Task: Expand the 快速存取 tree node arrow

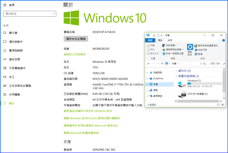Action: click(147, 73)
